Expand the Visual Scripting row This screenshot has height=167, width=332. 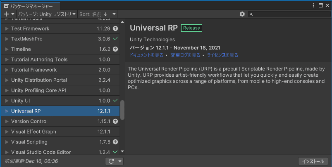click(x=7, y=142)
